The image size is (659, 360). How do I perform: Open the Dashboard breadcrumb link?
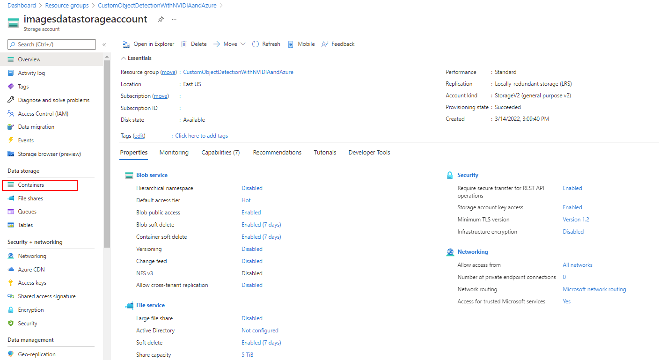22,6
